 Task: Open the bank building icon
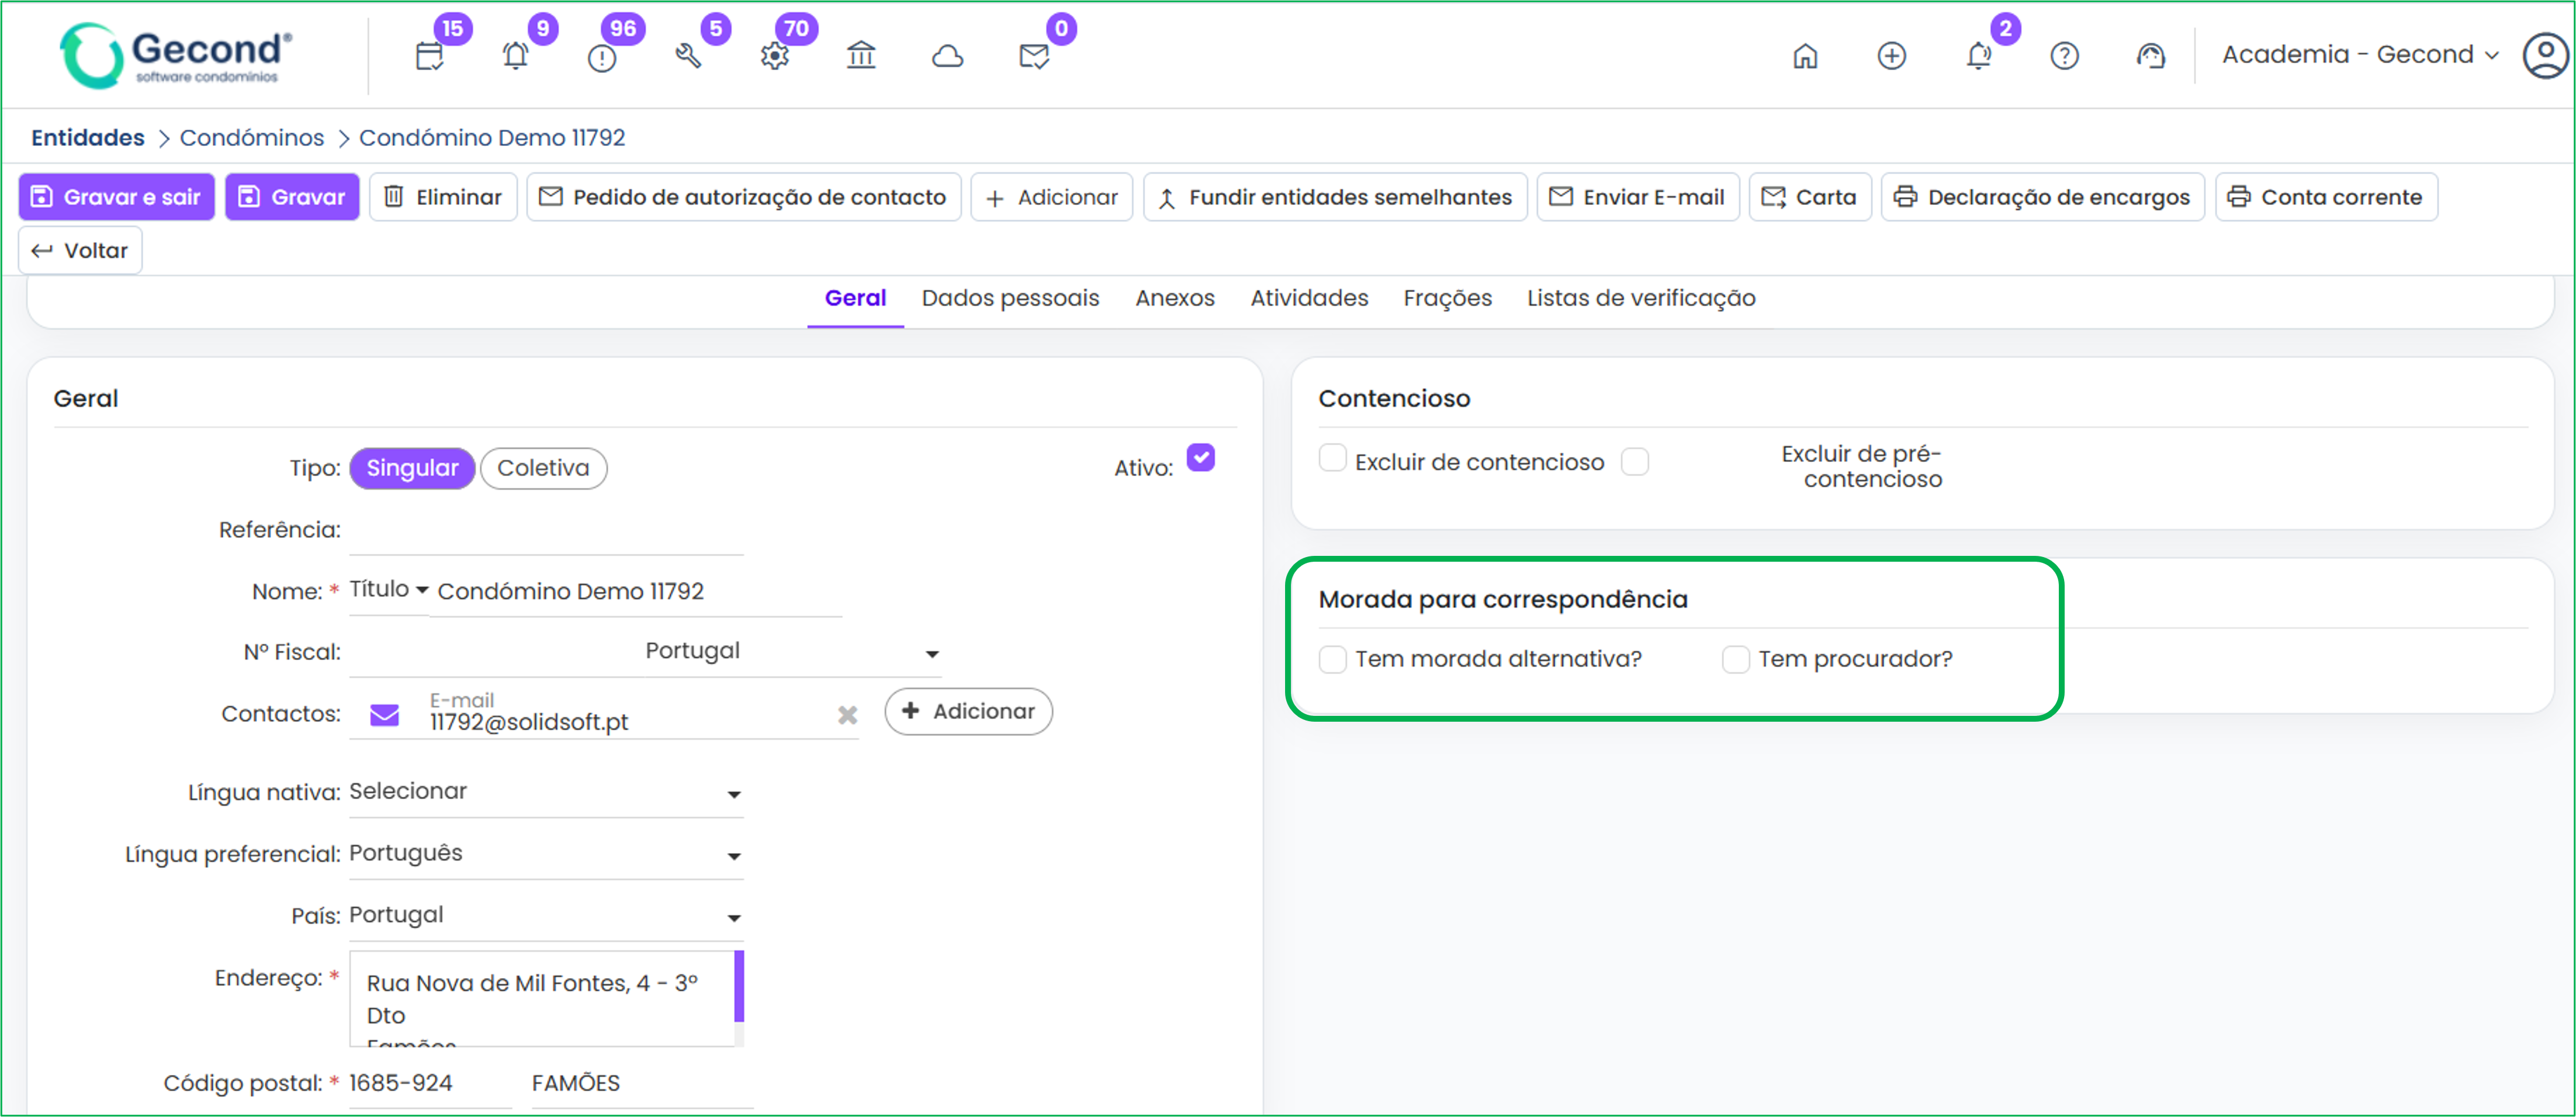(861, 55)
